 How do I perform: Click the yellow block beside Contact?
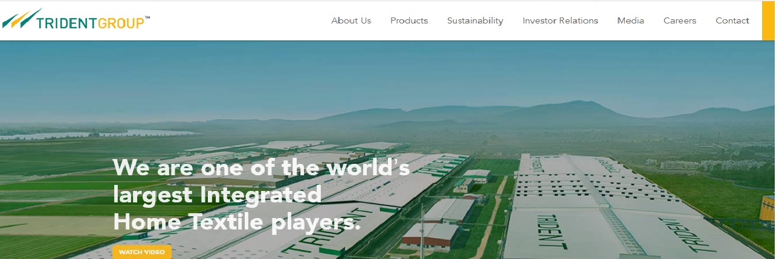[x=768, y=20]
